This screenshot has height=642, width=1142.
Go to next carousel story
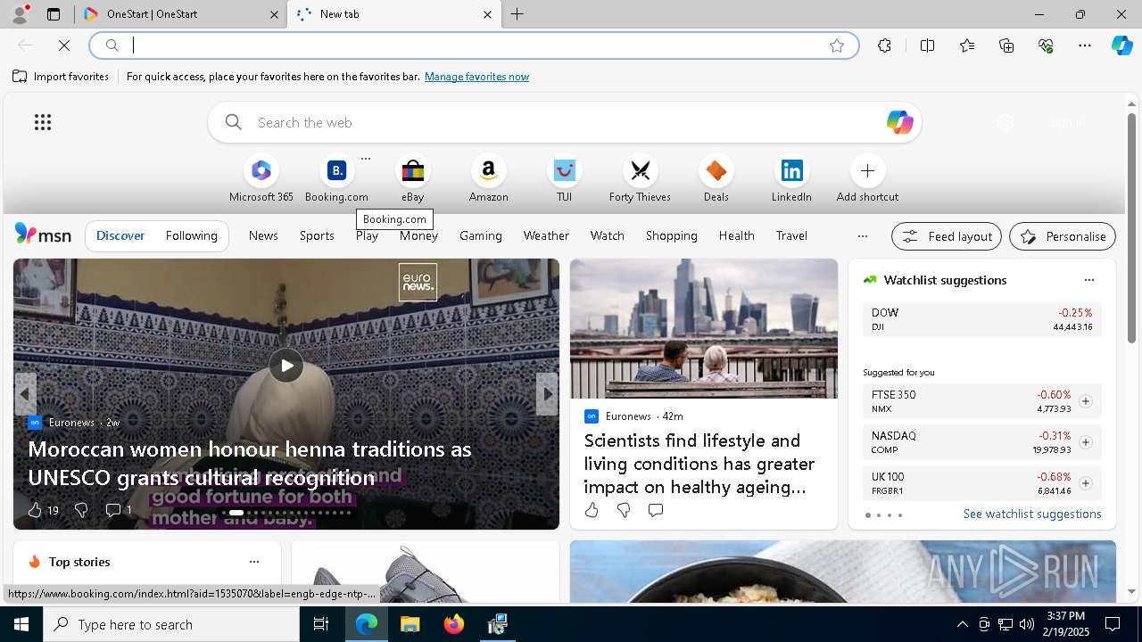point(547,394)
